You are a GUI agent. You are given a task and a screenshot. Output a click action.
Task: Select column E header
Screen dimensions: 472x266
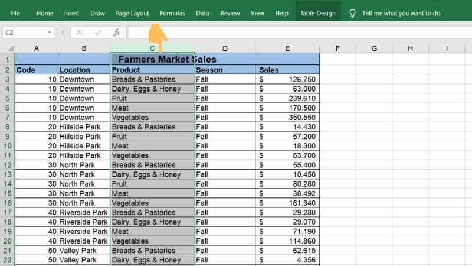point(287,48)
